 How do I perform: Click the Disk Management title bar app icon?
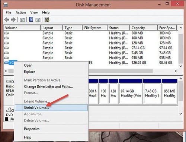click(6, 4)
